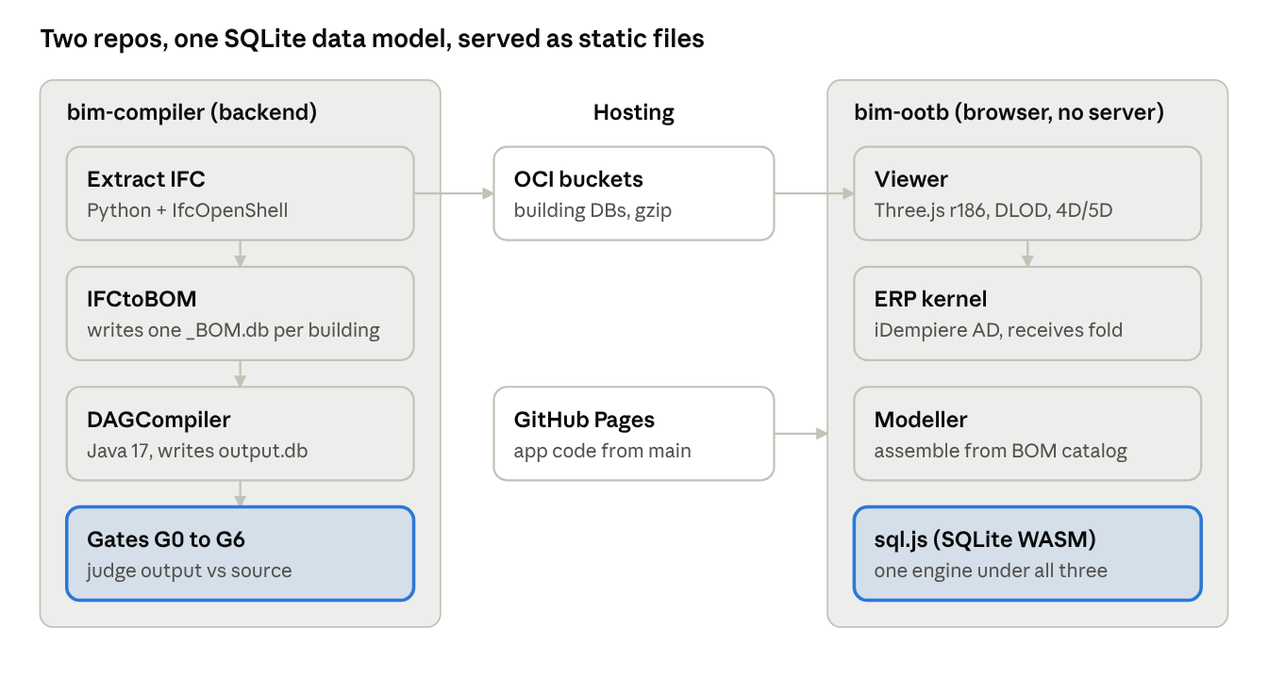
Task: Select the sql.js (SQLite WASM) box
Action: tap(1027, 554)
